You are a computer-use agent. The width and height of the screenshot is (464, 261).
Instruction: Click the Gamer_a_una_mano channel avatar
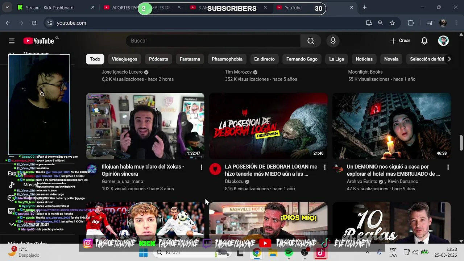pyautogui.click(x=92, y=169)
